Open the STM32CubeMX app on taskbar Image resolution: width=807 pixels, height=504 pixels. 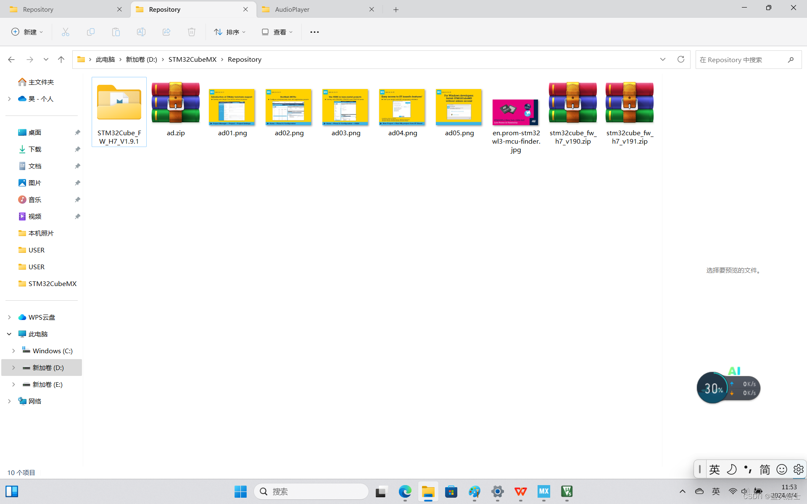543,491
